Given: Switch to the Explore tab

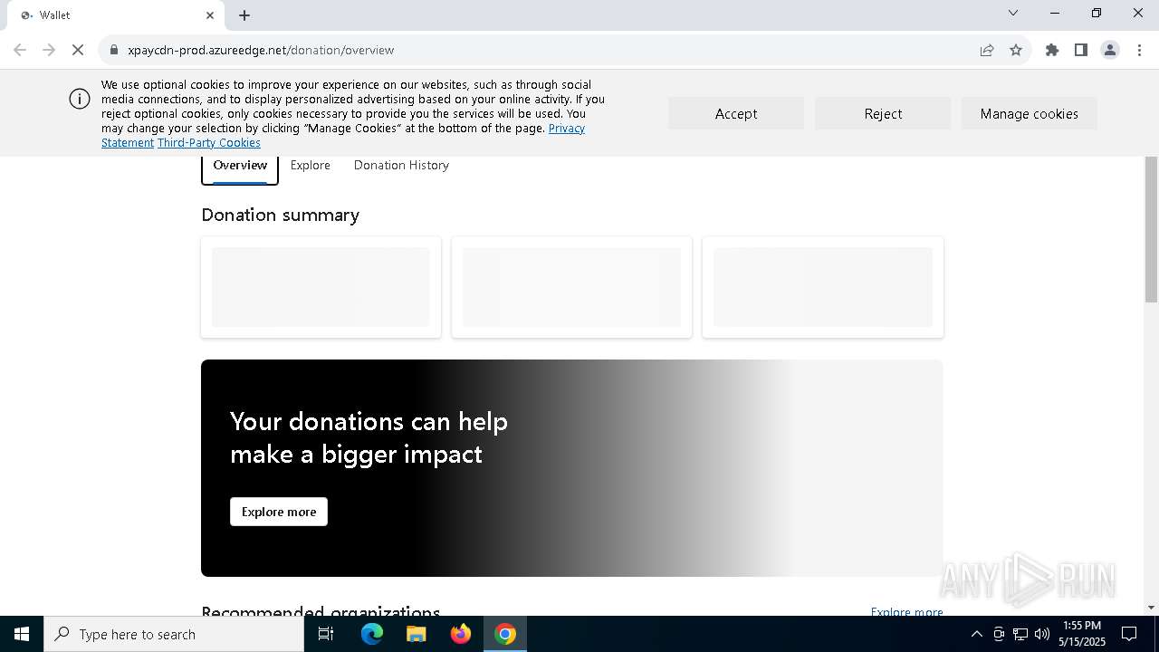Looking at the screenshot, I should click(311, 166).
